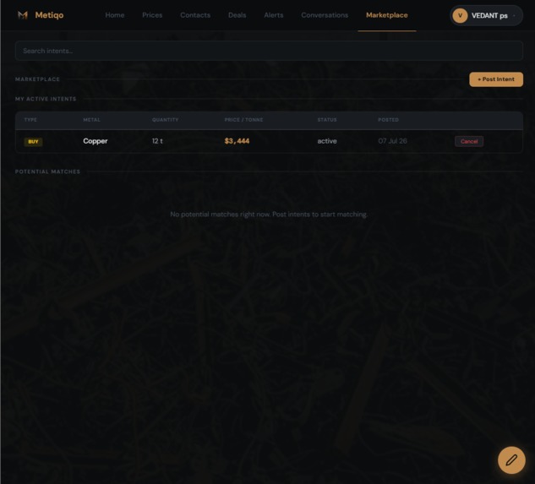
Task: Select the Marketplace tab
Action: click(x=386, y=15)
